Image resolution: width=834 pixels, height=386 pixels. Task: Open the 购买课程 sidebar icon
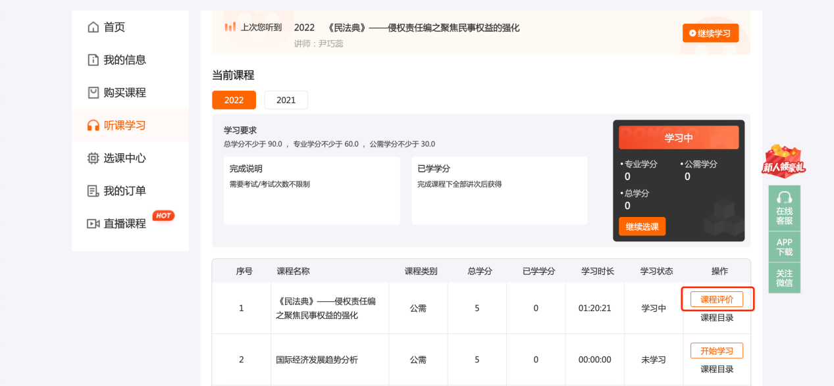pos(93,92)
